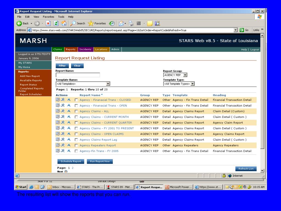Tick the checkbox for Agency Claims - CURRENT MONTH
This screenshot has width=281, height=211.
tap(76, 117)
